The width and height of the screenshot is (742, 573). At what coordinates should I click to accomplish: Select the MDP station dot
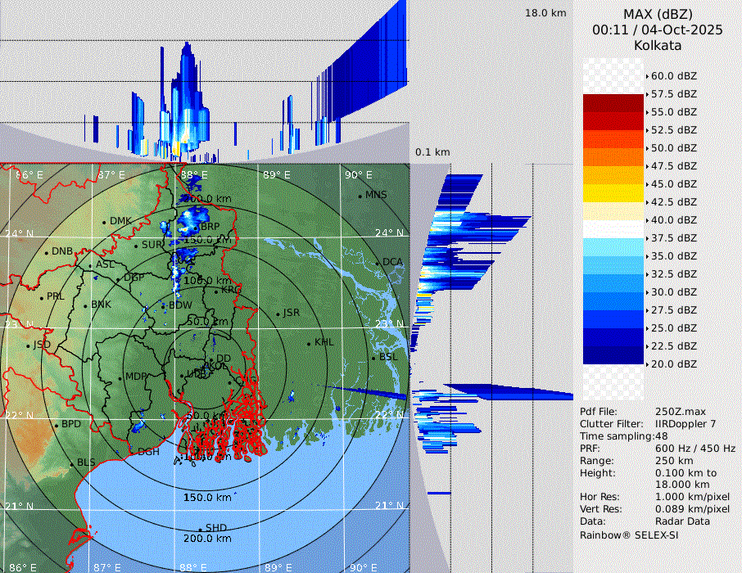(x=120, y=377)
